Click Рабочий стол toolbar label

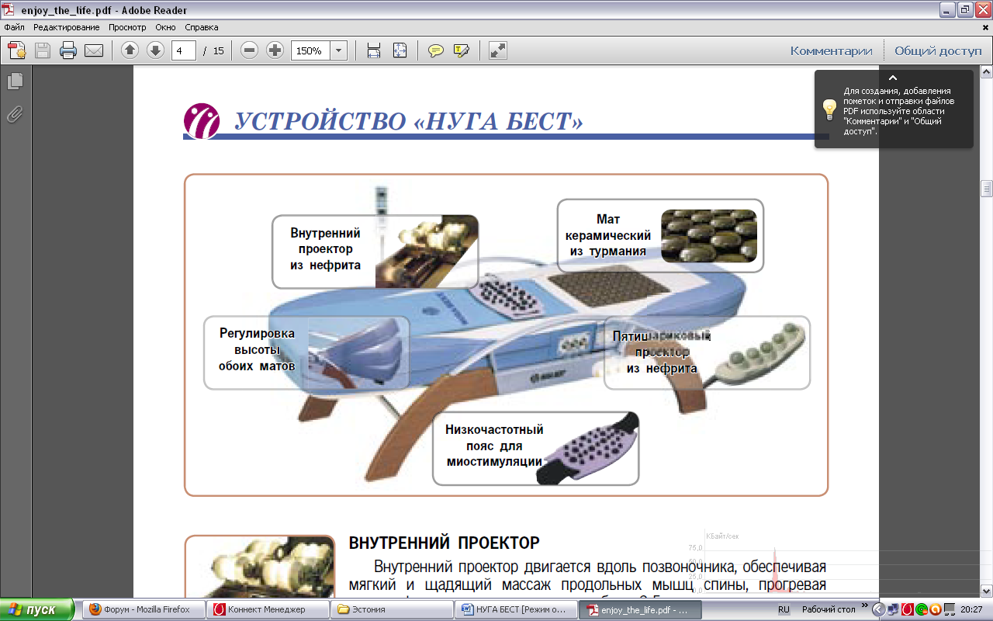[828, 610]
